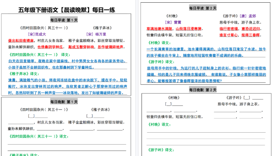
Task: Click the poem title 《村晚》 in Day 2 morning reading
Action: tap(172, 16)
